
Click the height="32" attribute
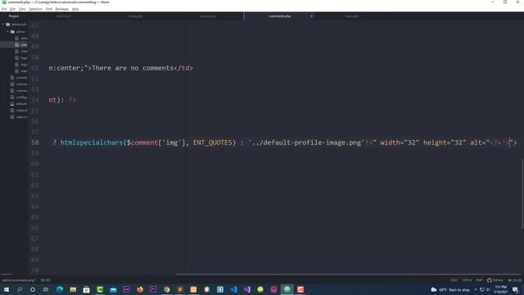(x=445, y=143)
